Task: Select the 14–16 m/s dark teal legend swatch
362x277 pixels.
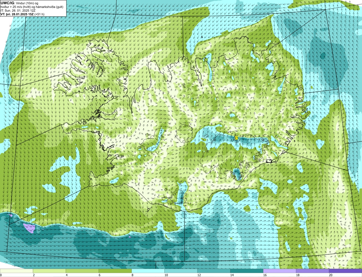Action: 247,271
